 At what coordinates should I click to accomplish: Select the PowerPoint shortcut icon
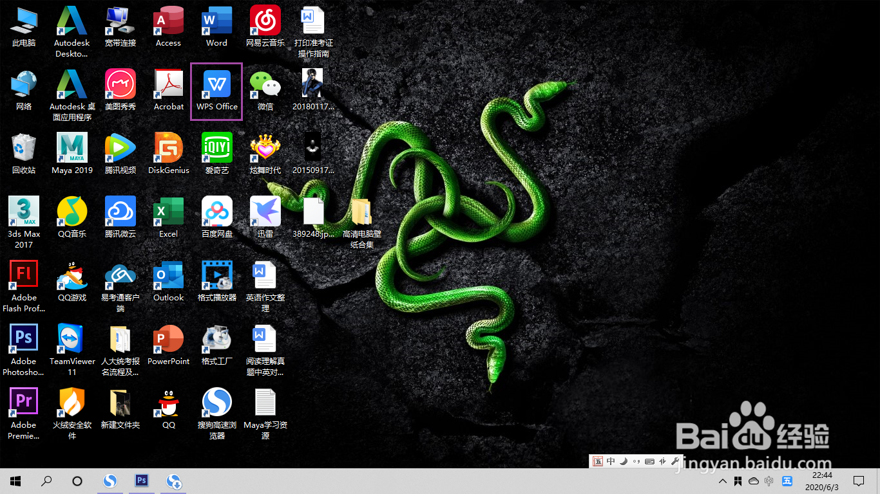coord(169,345)
